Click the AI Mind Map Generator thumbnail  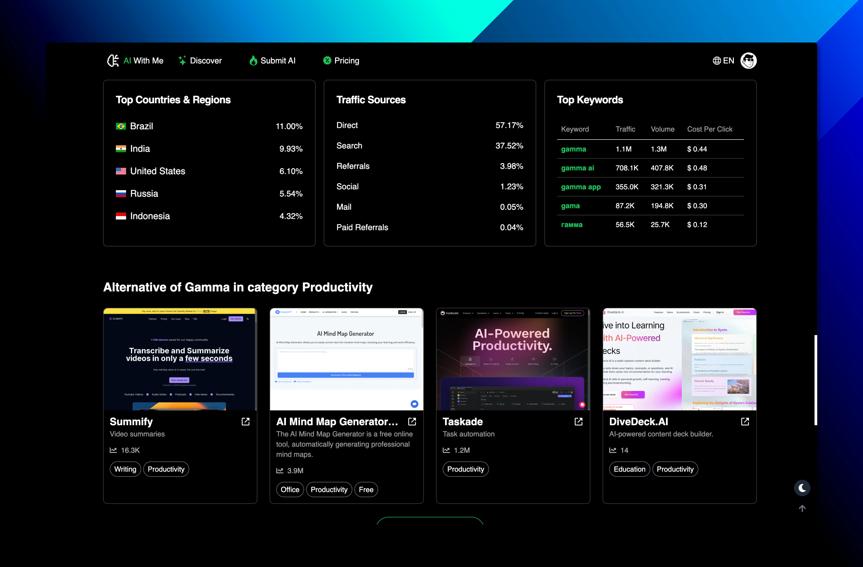(x=347, y=359)
